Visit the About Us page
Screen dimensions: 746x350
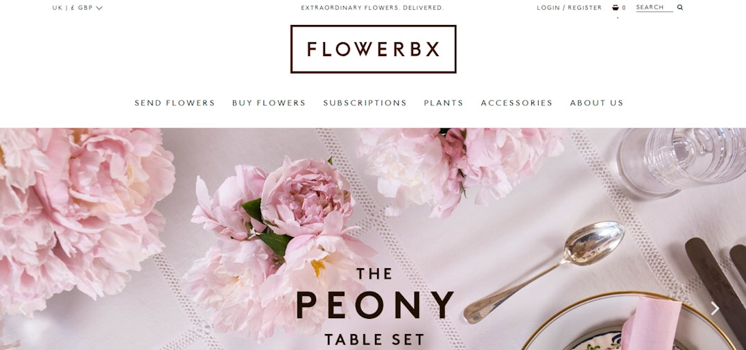(597, 103)
